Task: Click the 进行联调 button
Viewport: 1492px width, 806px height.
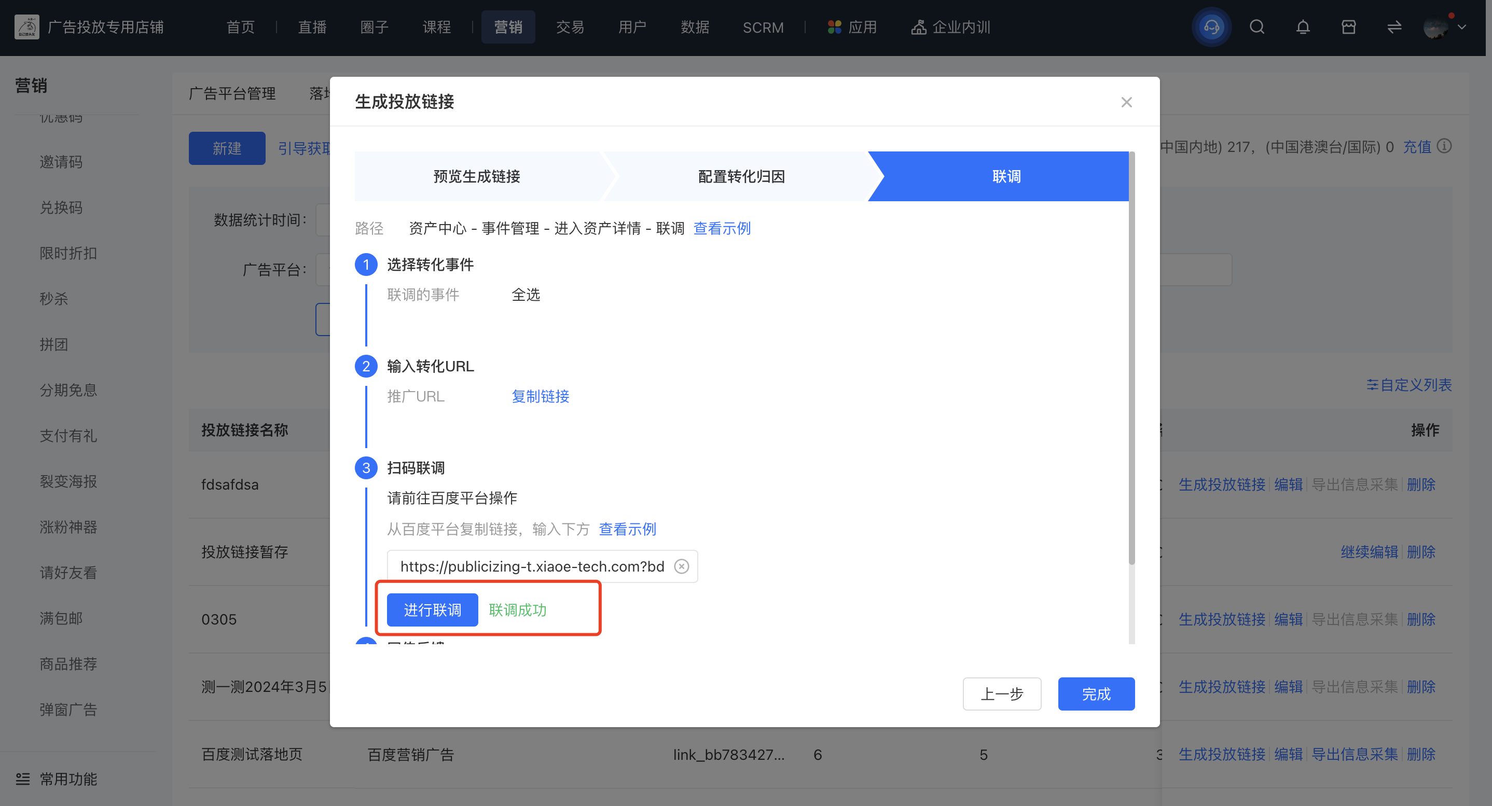Action: coord(432,610)
